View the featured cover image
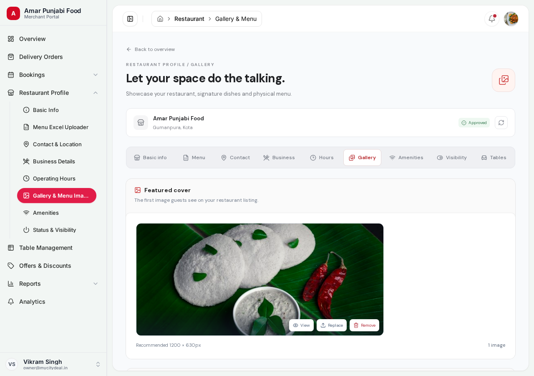 coord(301,325)
